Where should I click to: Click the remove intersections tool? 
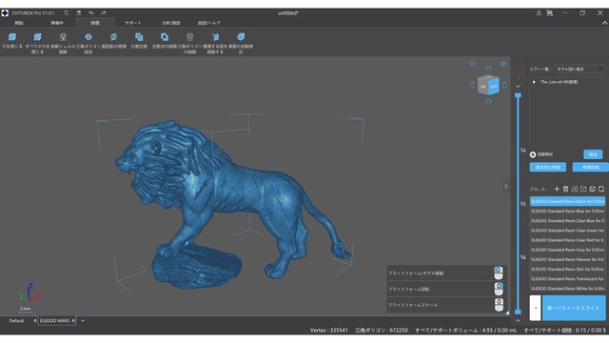(x=165, y=40)
